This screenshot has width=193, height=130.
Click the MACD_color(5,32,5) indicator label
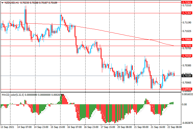tap(13, 95)
